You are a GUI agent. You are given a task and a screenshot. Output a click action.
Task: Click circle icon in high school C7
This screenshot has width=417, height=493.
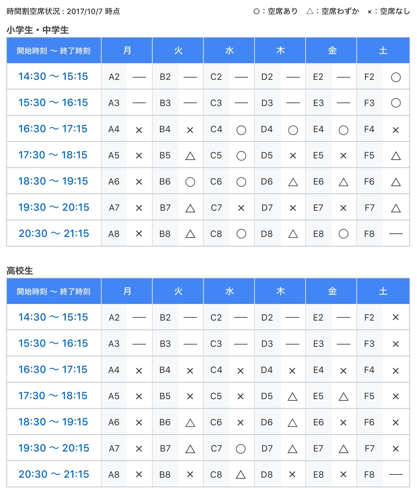tap(240, 449)
